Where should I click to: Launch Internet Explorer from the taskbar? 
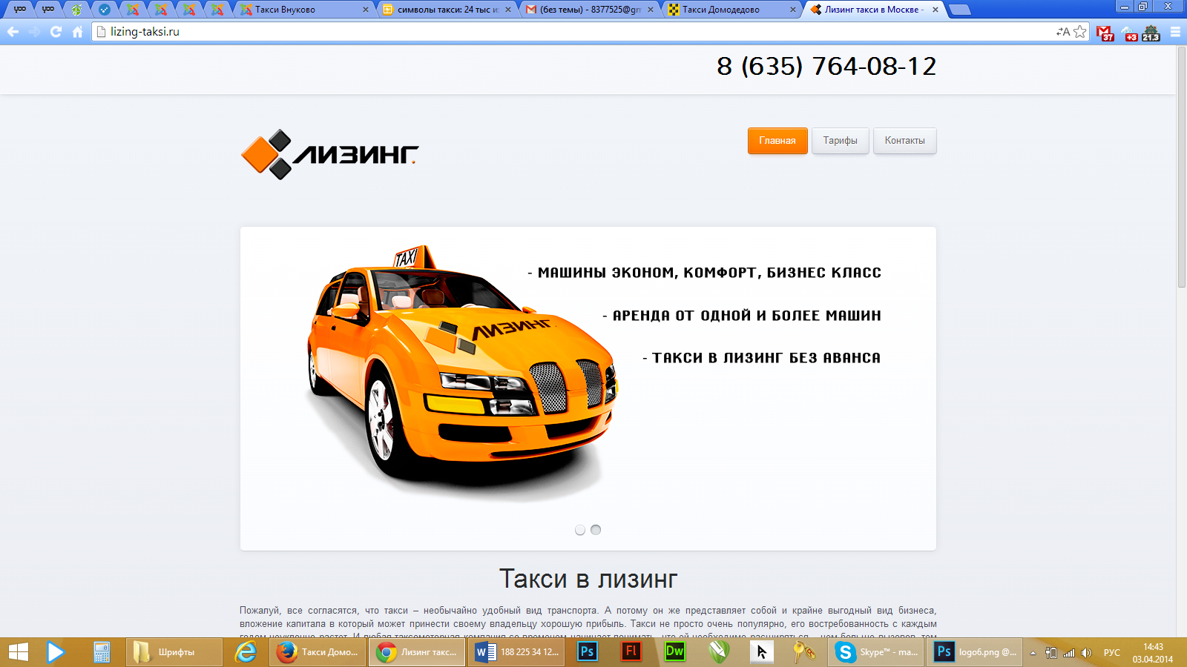[x=246, y=652]
